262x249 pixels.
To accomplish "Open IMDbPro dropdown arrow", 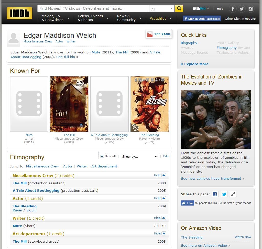I will coord(208,8).
